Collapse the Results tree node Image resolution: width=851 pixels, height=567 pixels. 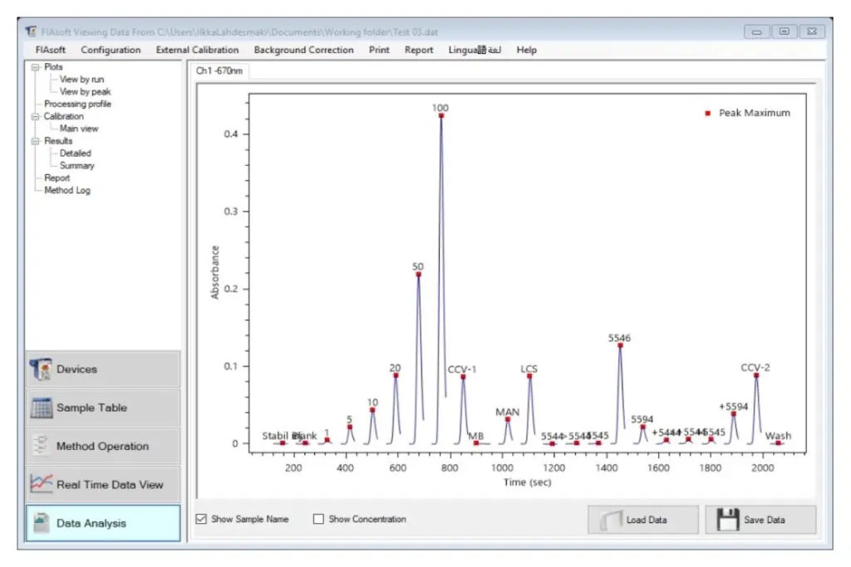pyautogui.click(x=35, y=141)
